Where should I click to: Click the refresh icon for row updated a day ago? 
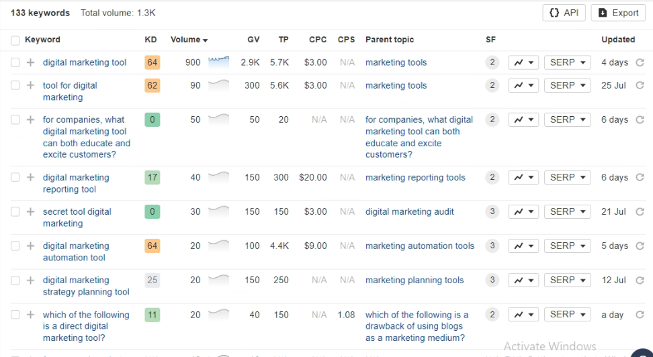click(x=640, y=315)
